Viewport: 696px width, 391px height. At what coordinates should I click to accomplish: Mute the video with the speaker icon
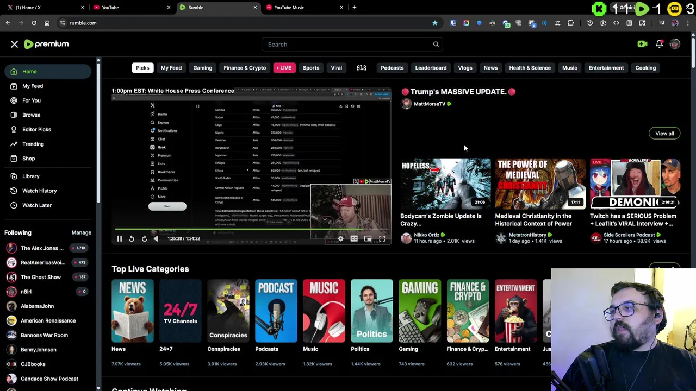[156, 238]
